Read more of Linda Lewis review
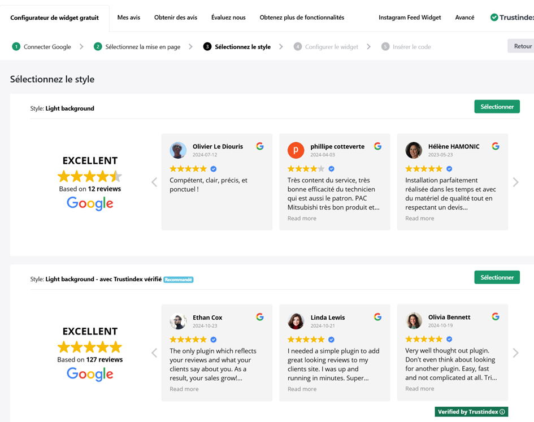The height and width of the screenshot is (422, 534). click(x=302, y=389)
